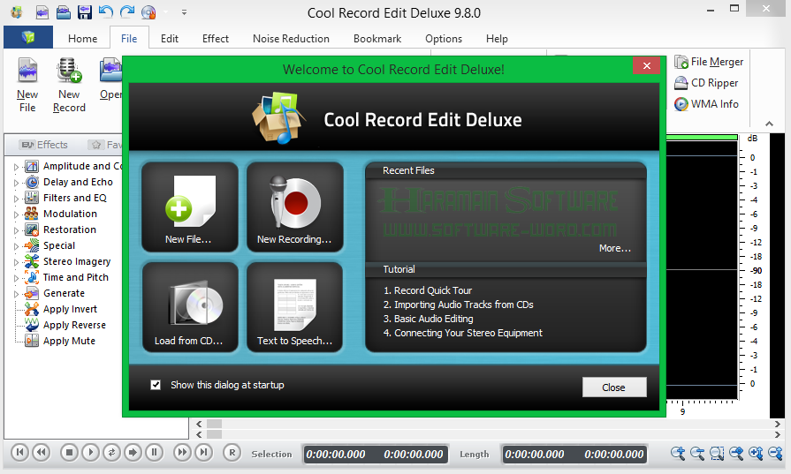Click vertical zoom out icon
This screenshot has width=791, height=474.
pyautogui.click(x=775, y=454)
